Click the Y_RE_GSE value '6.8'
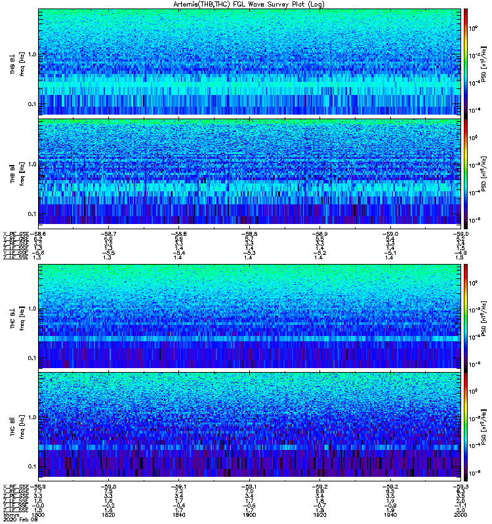The image size is (492, 524). (319, 492)
